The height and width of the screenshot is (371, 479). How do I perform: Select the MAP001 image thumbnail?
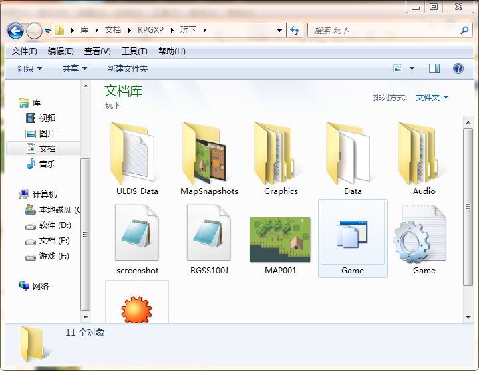click(280, 240)
